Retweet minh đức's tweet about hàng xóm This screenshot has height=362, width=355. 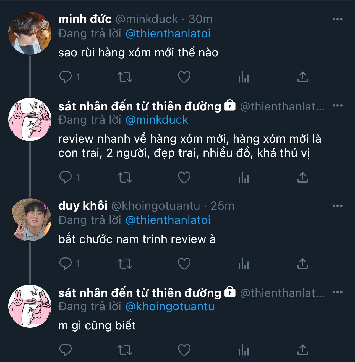click(x=125, y=77)
